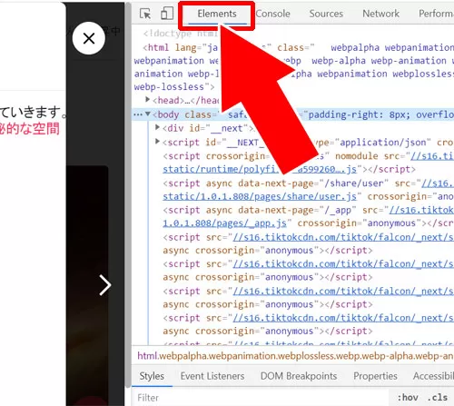Focus the Styles Filter input

261,398
